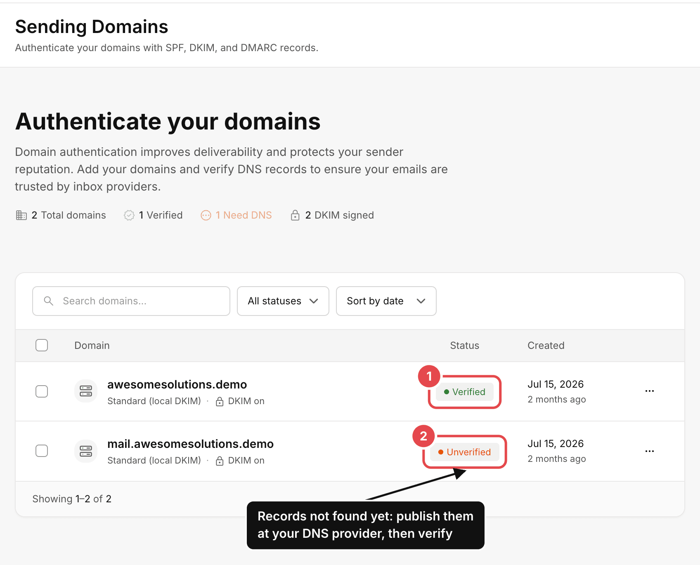Open the three-dot menu for mail.awesomesolutions.demo

point(650,451)
